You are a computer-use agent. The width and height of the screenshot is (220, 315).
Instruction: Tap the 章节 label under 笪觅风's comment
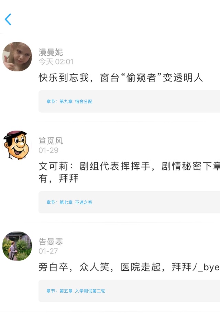point(52,202)
